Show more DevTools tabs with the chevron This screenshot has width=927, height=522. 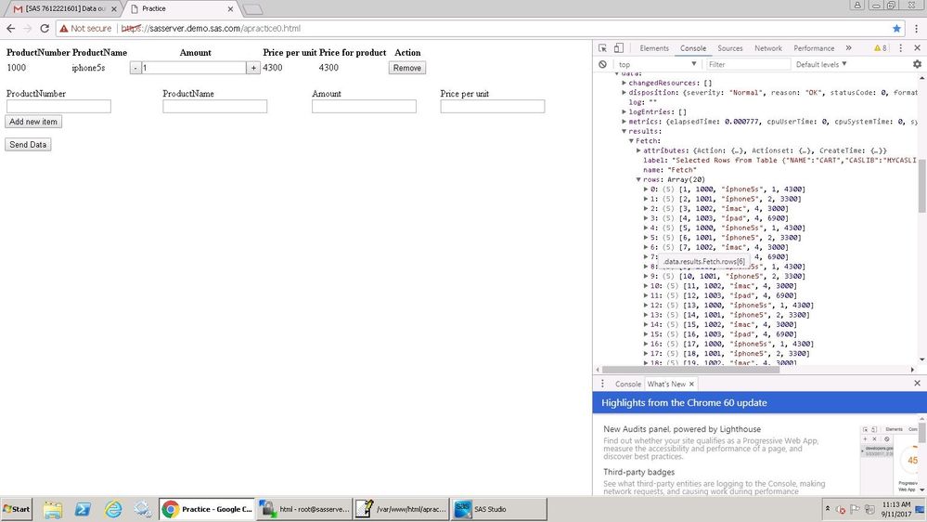[848, 48]
